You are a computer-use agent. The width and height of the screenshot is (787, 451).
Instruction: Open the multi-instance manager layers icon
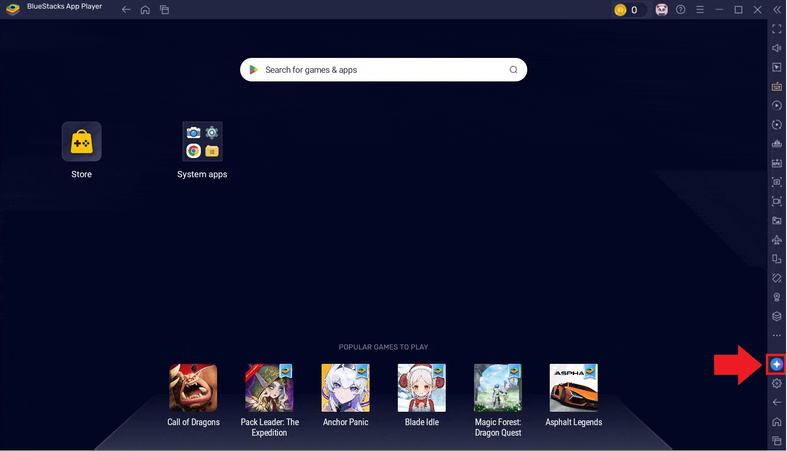[x=776, y=316]
